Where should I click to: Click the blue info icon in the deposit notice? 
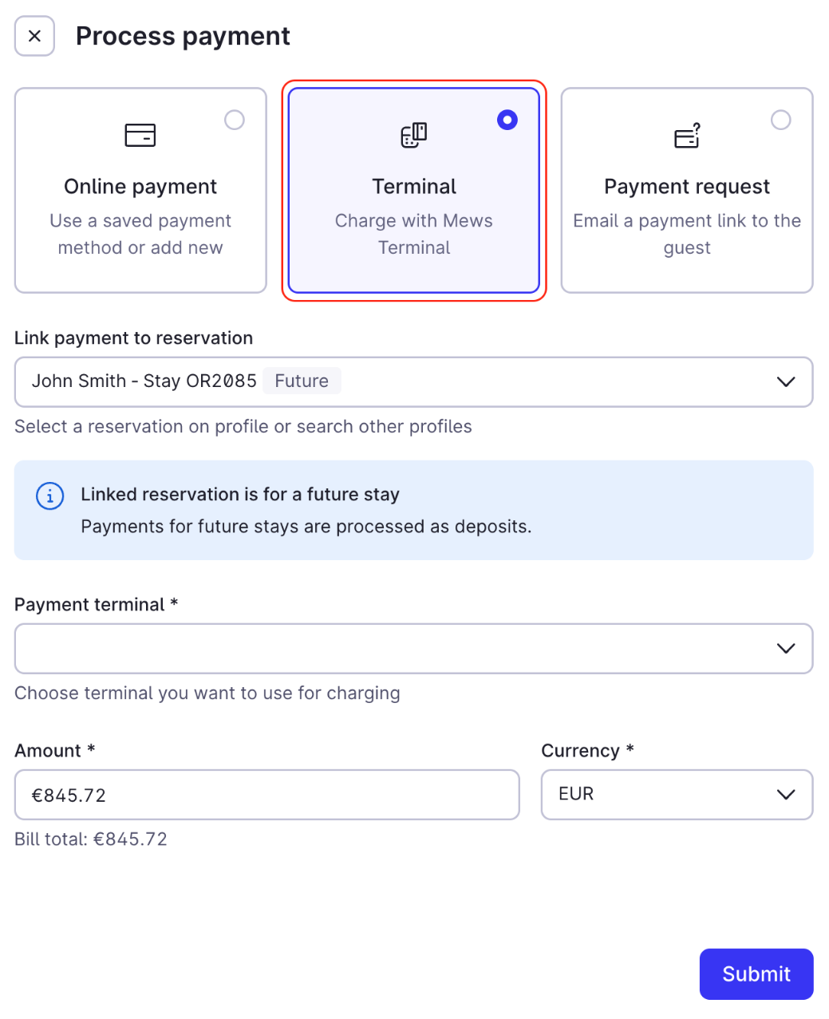(49, 496)
